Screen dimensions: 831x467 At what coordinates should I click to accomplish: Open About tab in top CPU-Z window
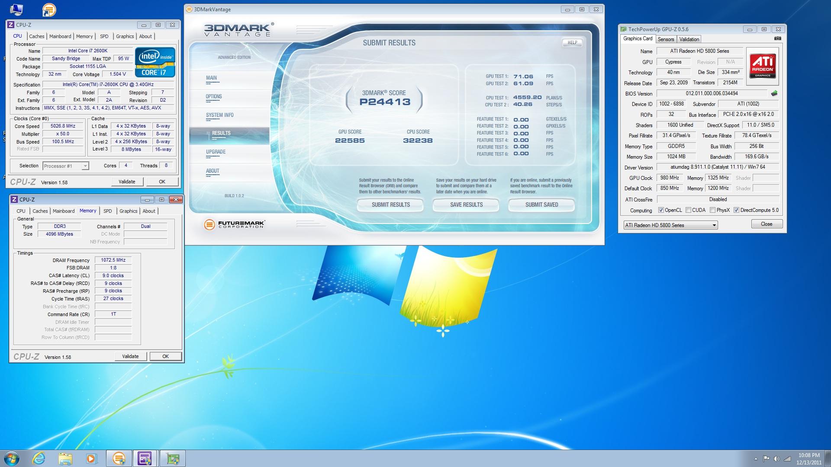point(145,36)
